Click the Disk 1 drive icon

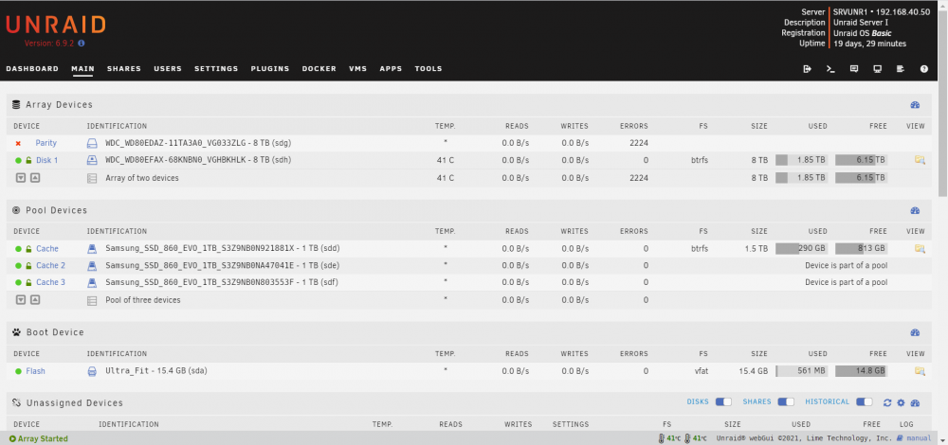pyautogui.click(x=92, y=160)
